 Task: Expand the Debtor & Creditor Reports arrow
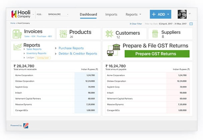tap(56, 53)
